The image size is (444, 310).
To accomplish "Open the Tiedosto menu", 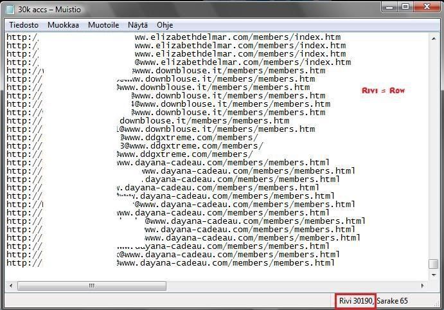I will click(23, 25).
